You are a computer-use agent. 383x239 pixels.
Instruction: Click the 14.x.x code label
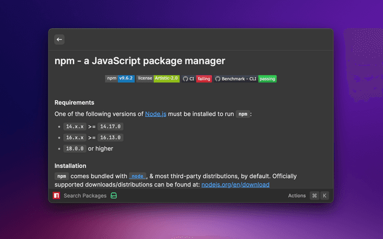(x=75, y=127)
